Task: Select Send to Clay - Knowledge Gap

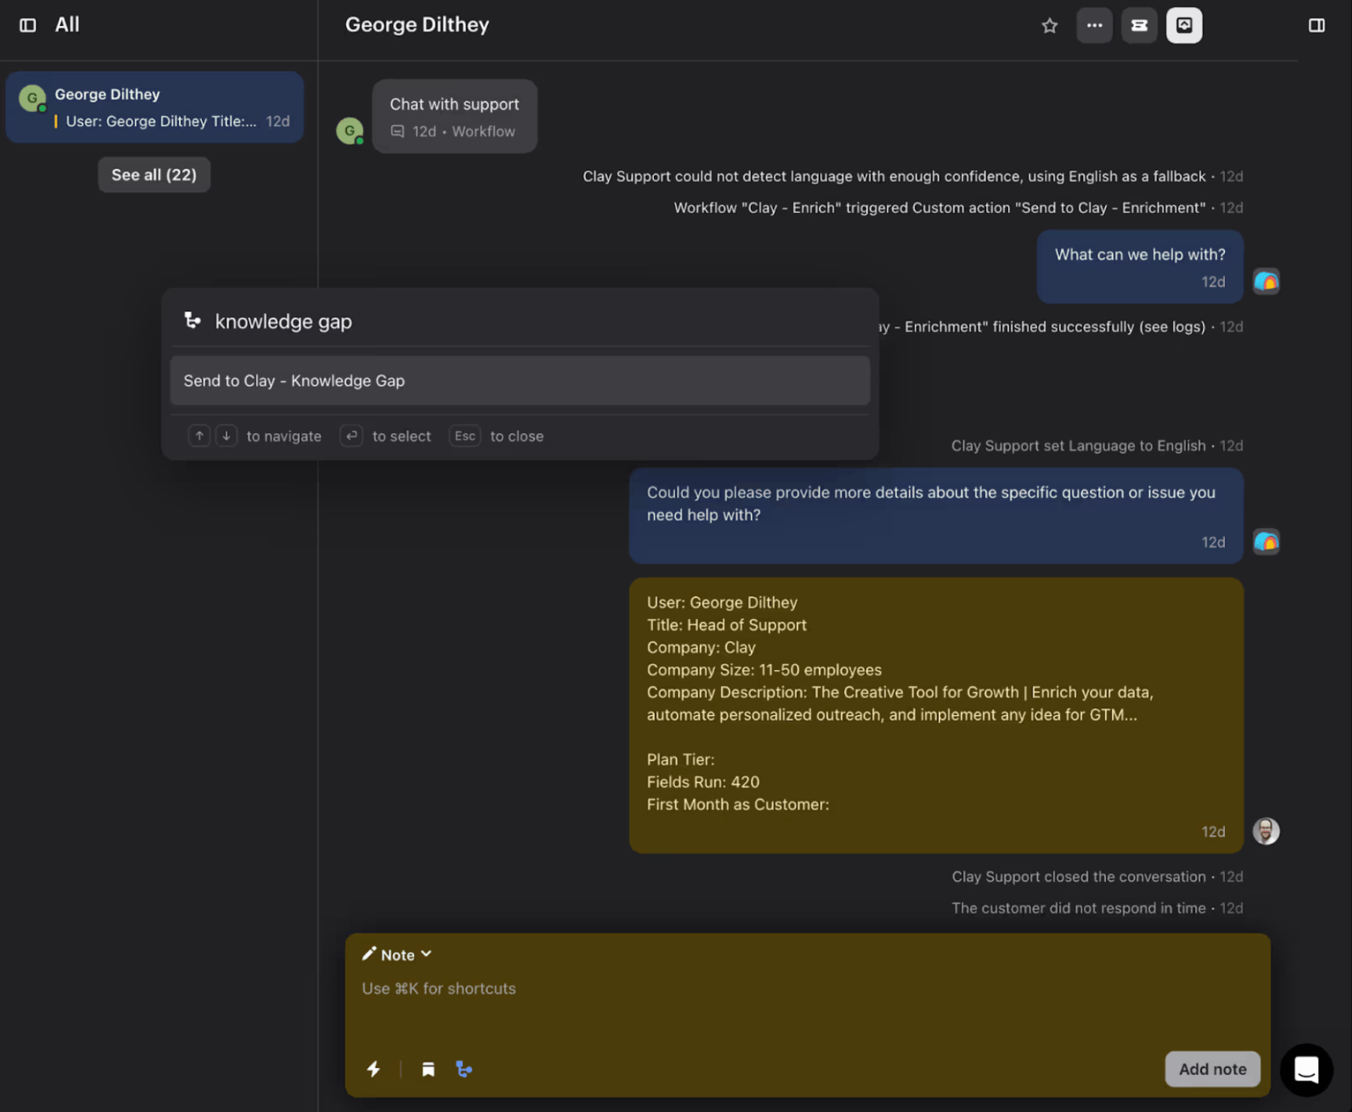Action: click(520, 381)
